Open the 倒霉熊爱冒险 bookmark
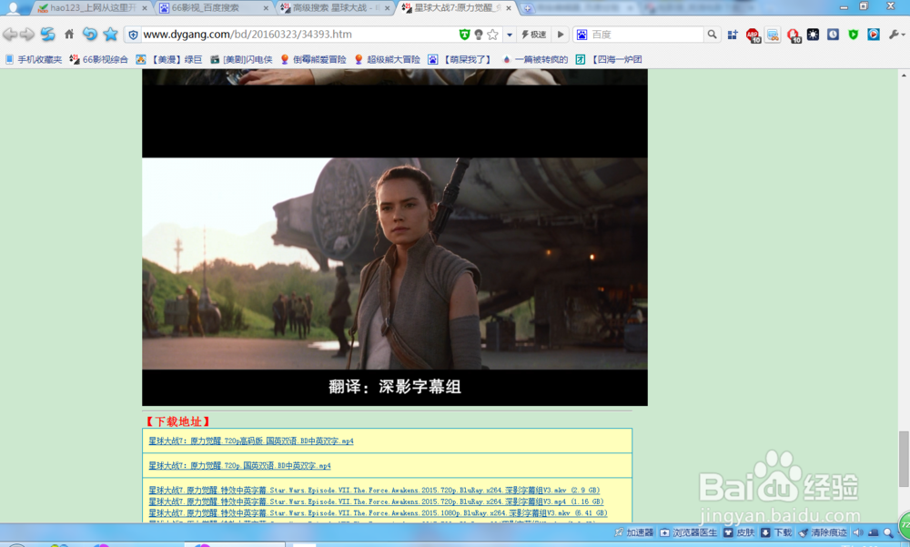Screen dimensions: 910x547 [x=313, y=59]
